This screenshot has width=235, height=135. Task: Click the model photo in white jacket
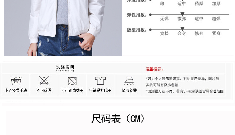point(63,28)
